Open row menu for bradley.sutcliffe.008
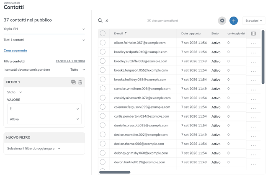 [253, 62]
